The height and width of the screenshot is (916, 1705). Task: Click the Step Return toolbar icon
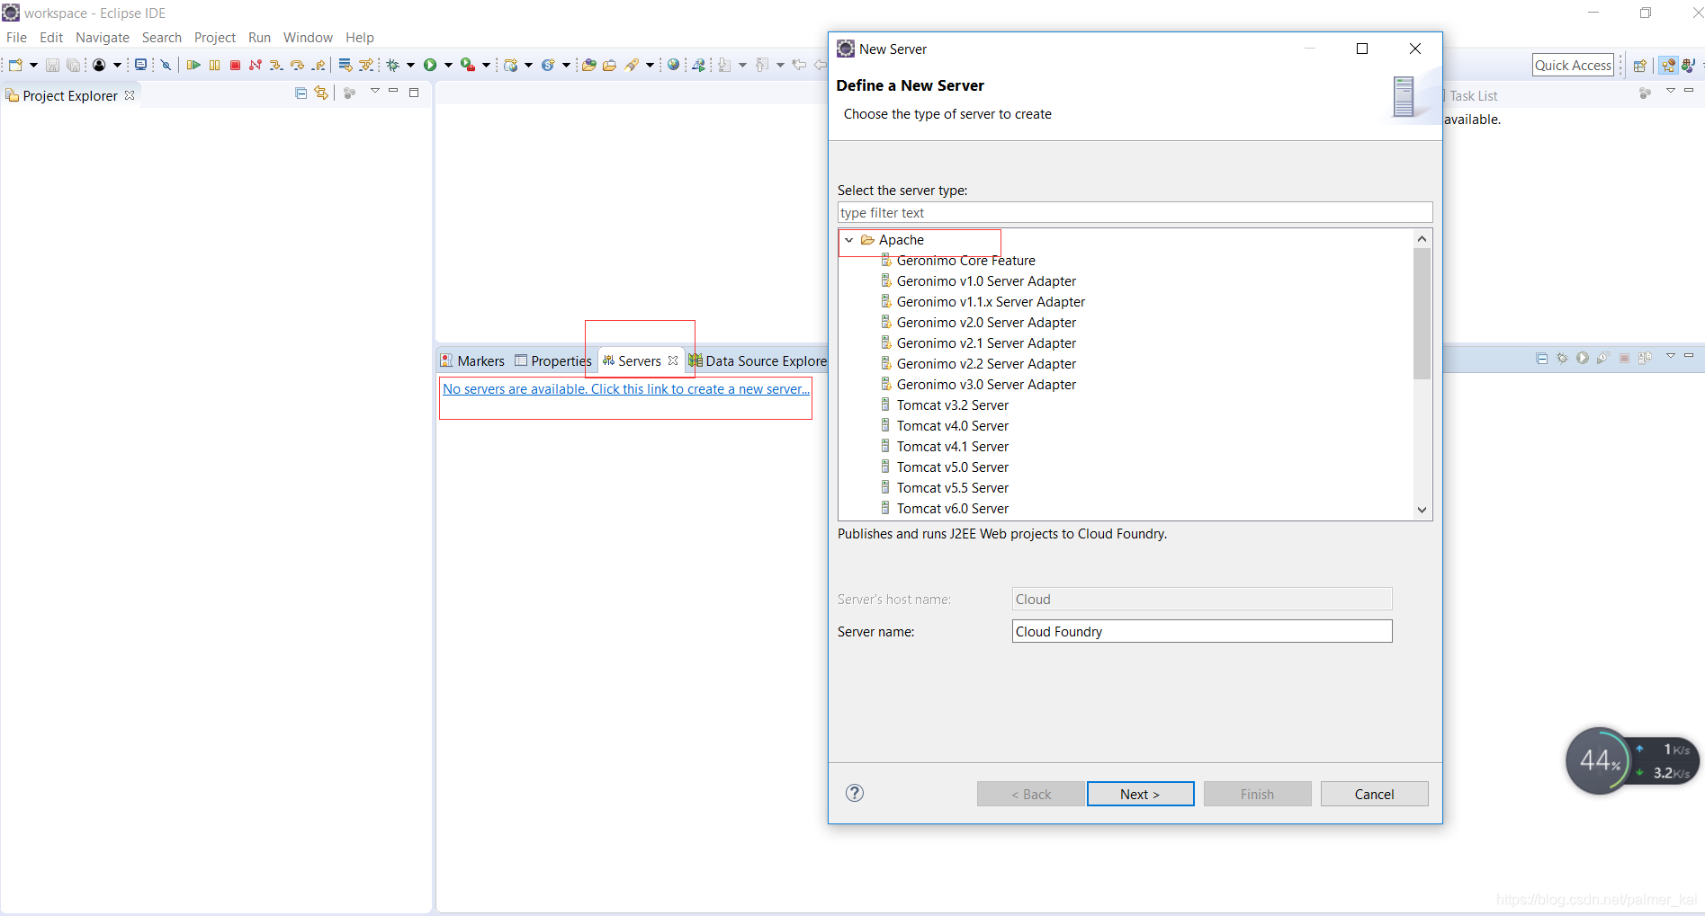[x=319, y=65]
